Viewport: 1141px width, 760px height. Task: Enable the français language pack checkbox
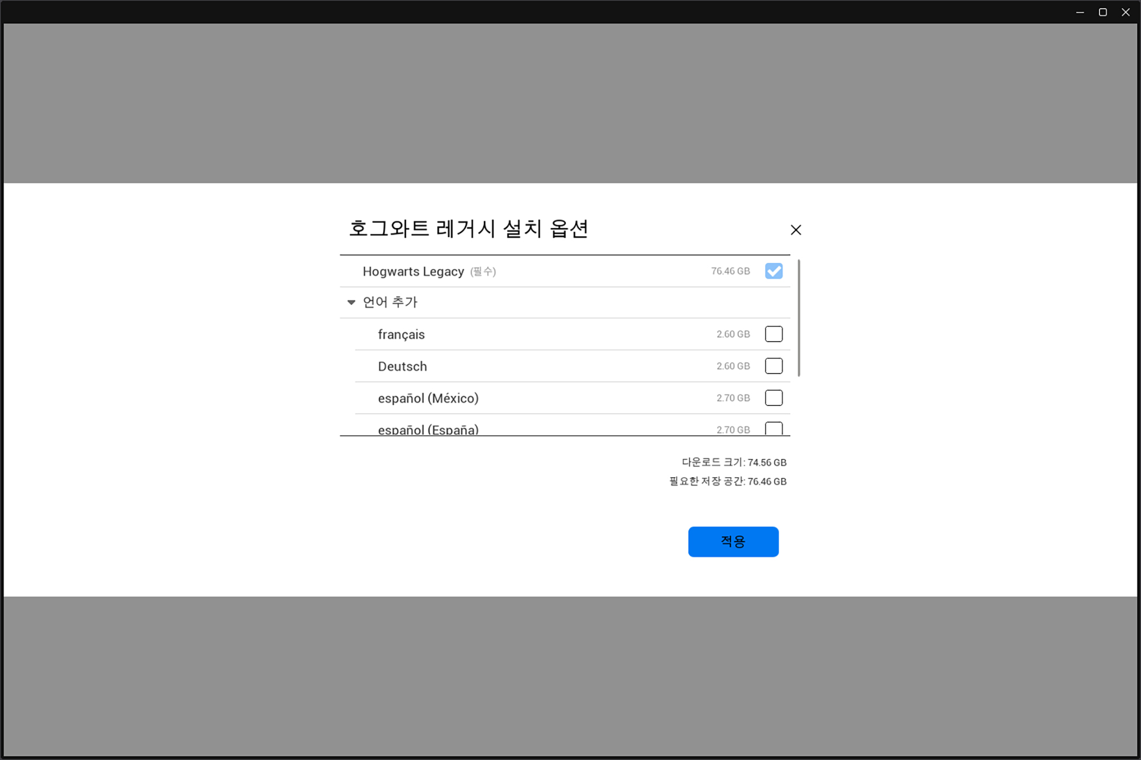774,334
